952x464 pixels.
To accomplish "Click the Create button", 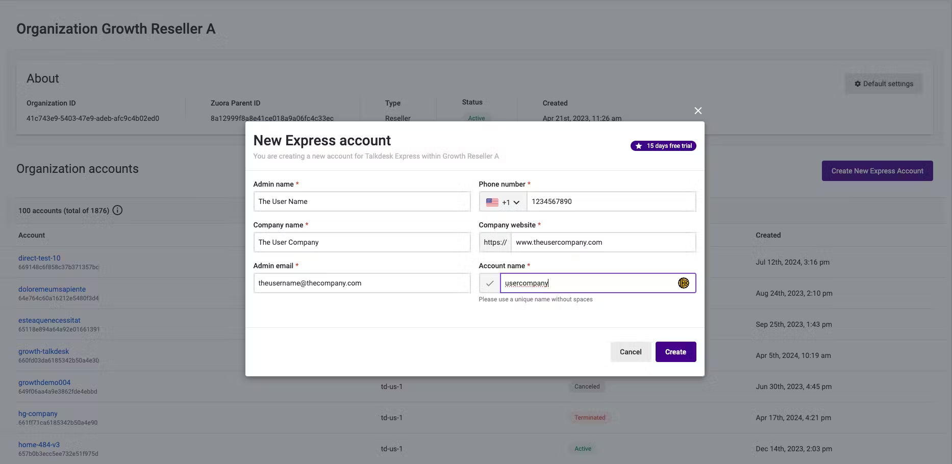I will (675, 352).
